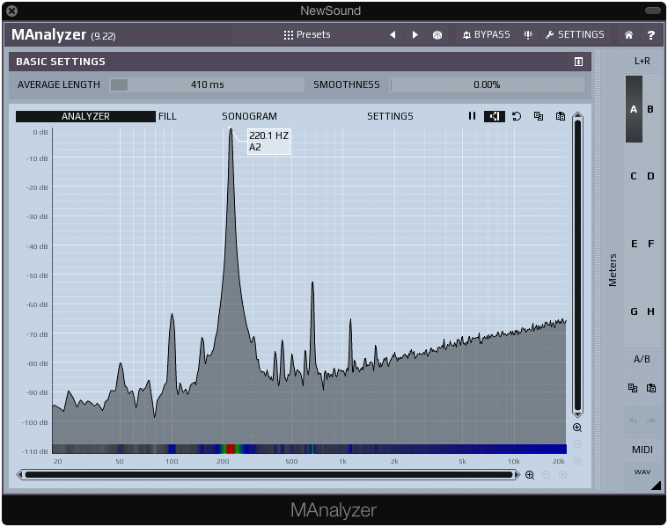Collapse the Basic Settings panel
The height and width of the screenshot is (527, 668).
(578, 62)
